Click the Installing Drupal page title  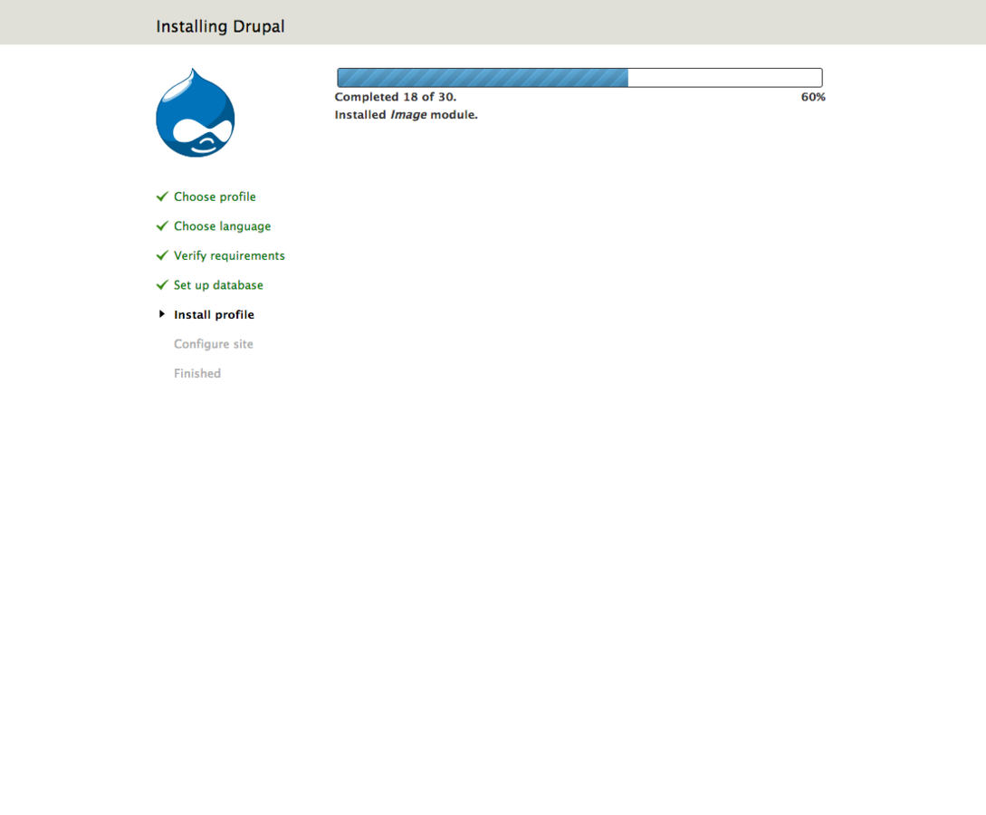pos(220,26)
